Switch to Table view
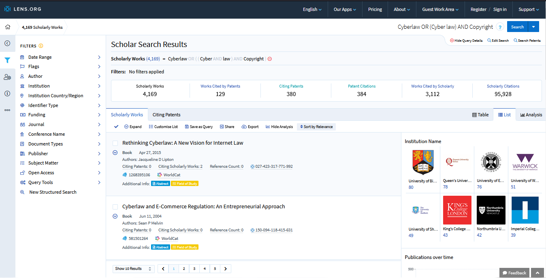Image resolution: width=546 pixels, height=278 pixels. (480, 115)
